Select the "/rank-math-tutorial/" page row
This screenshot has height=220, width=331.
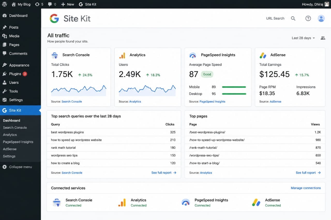click(255, 148)
